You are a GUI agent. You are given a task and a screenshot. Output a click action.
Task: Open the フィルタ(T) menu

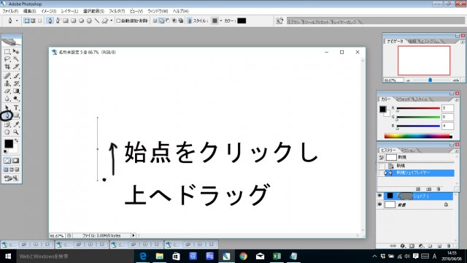tap(117, 11)
